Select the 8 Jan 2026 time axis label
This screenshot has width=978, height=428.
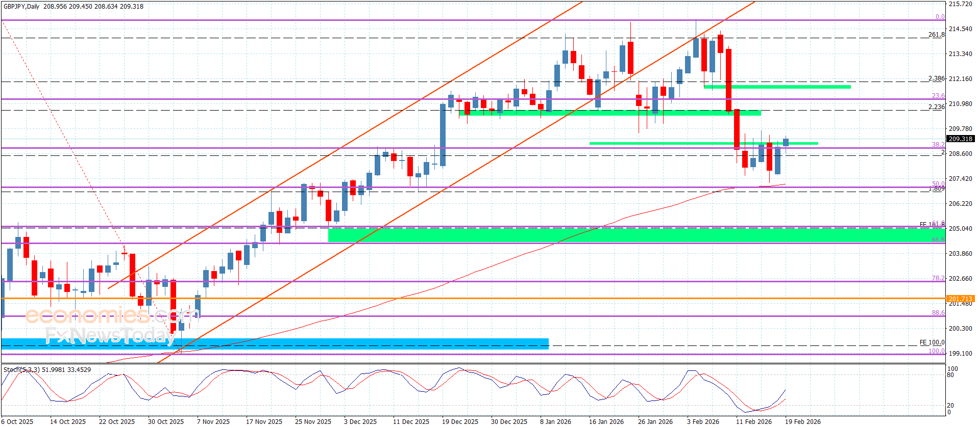point(556,421)
